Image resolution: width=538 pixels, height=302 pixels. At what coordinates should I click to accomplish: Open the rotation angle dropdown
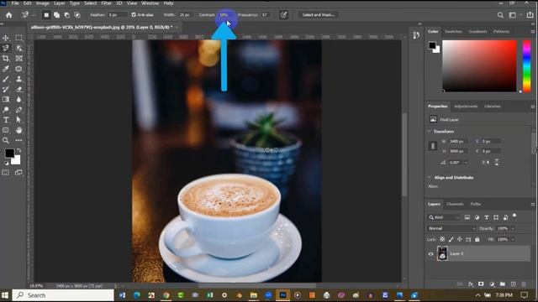(x=467, y=163)
